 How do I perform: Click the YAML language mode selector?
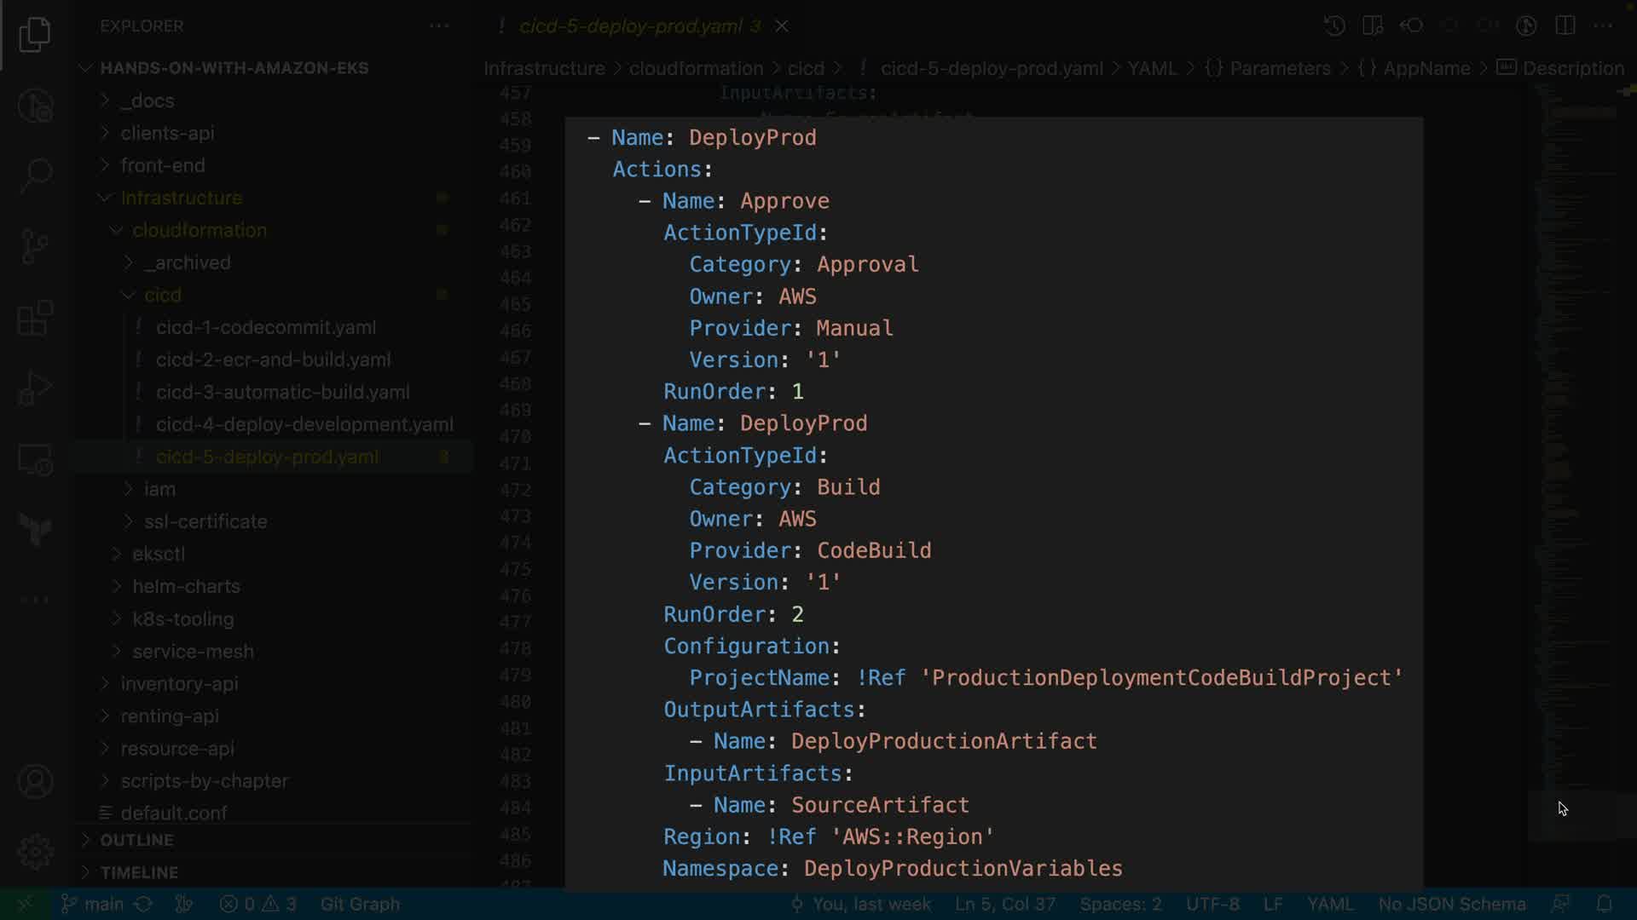1329,904
